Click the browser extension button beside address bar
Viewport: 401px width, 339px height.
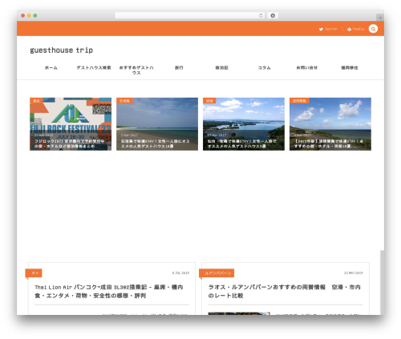tap(273, 15)
